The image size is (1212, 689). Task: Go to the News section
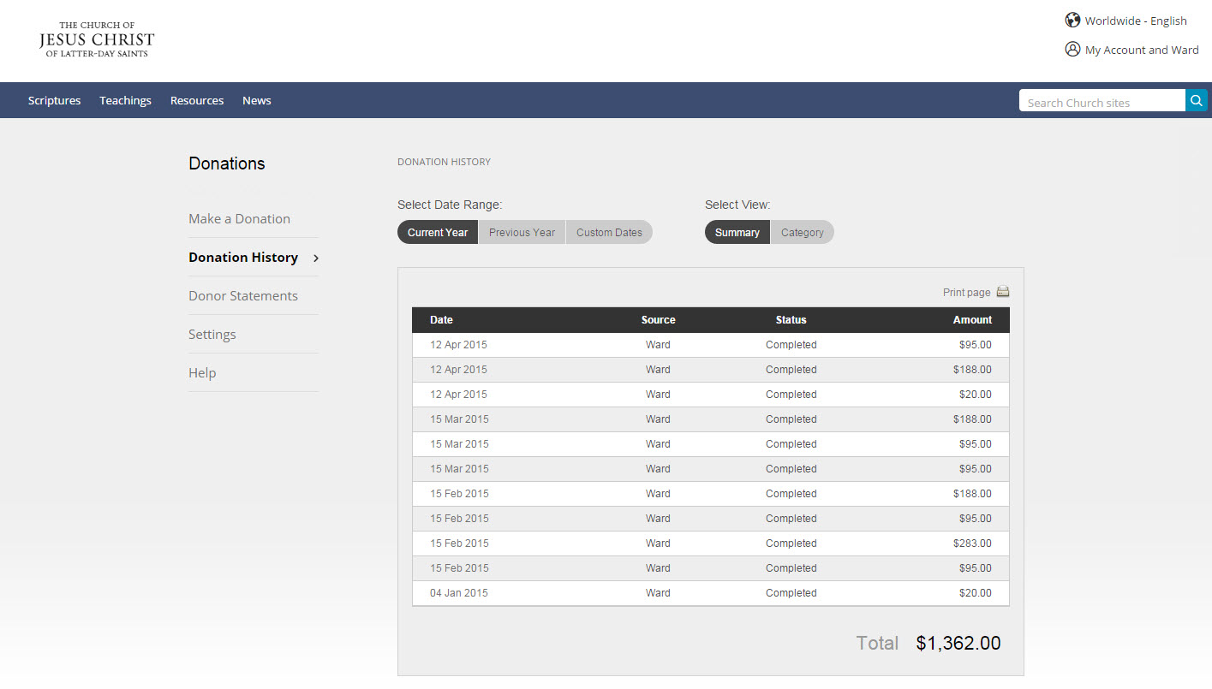click(x=256, y=100)
